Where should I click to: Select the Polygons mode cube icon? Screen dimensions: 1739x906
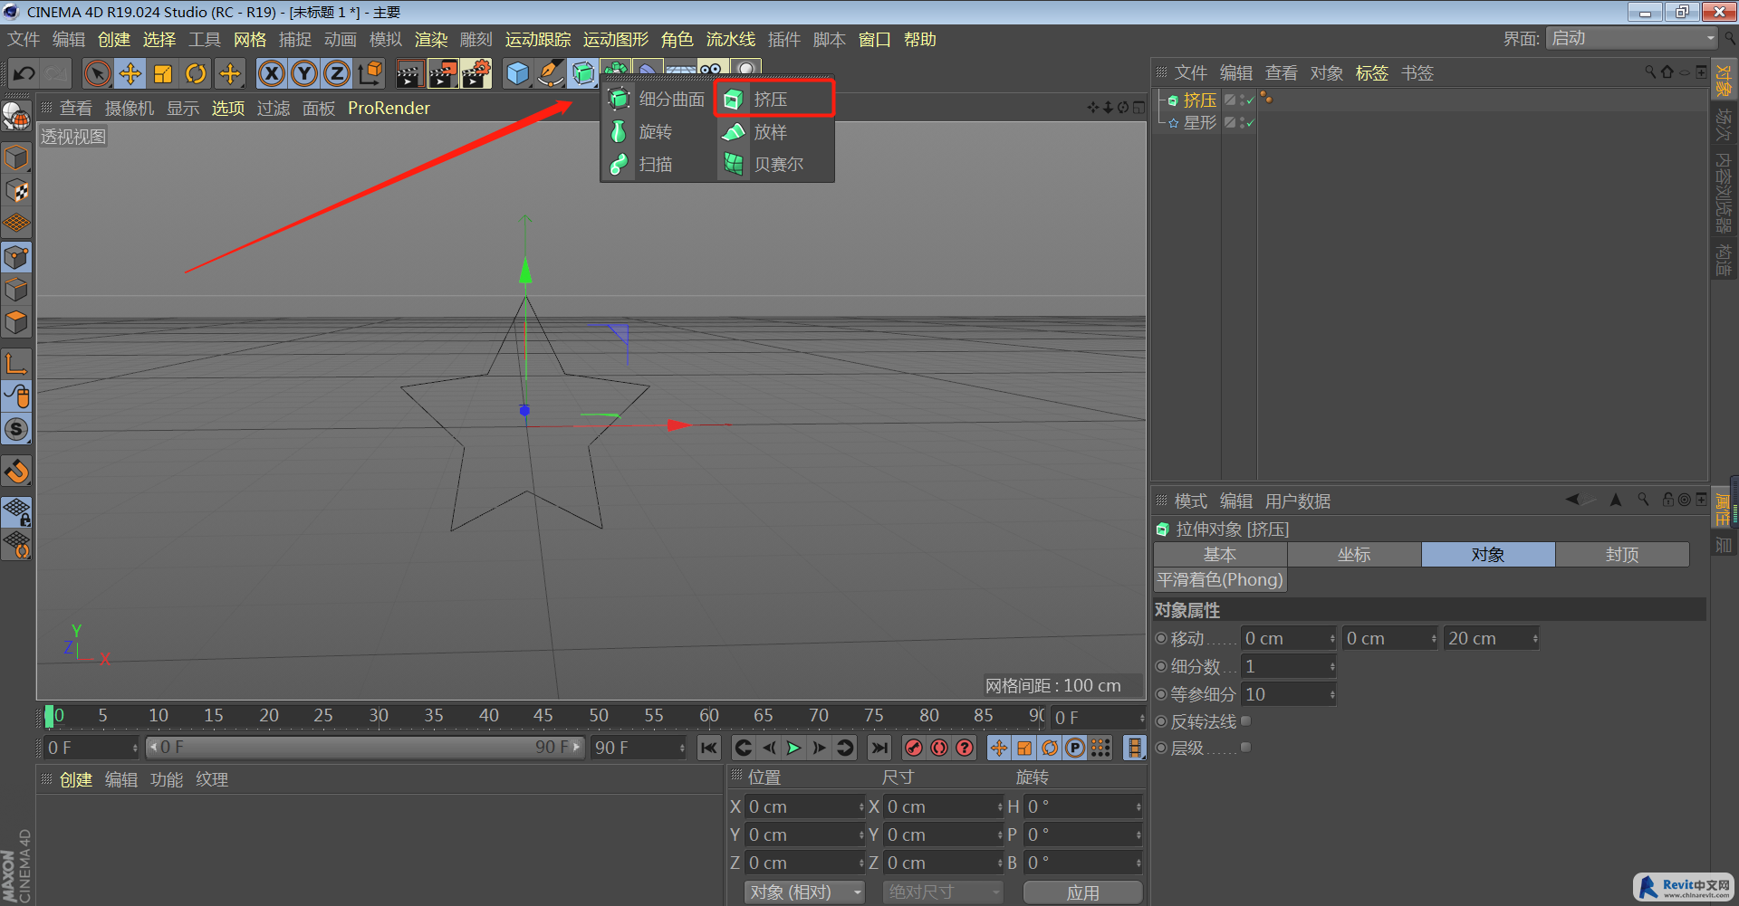(17, 322)
